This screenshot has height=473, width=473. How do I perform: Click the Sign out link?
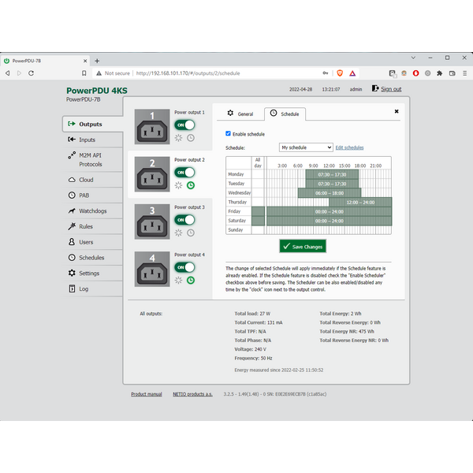tap(390, 89)
